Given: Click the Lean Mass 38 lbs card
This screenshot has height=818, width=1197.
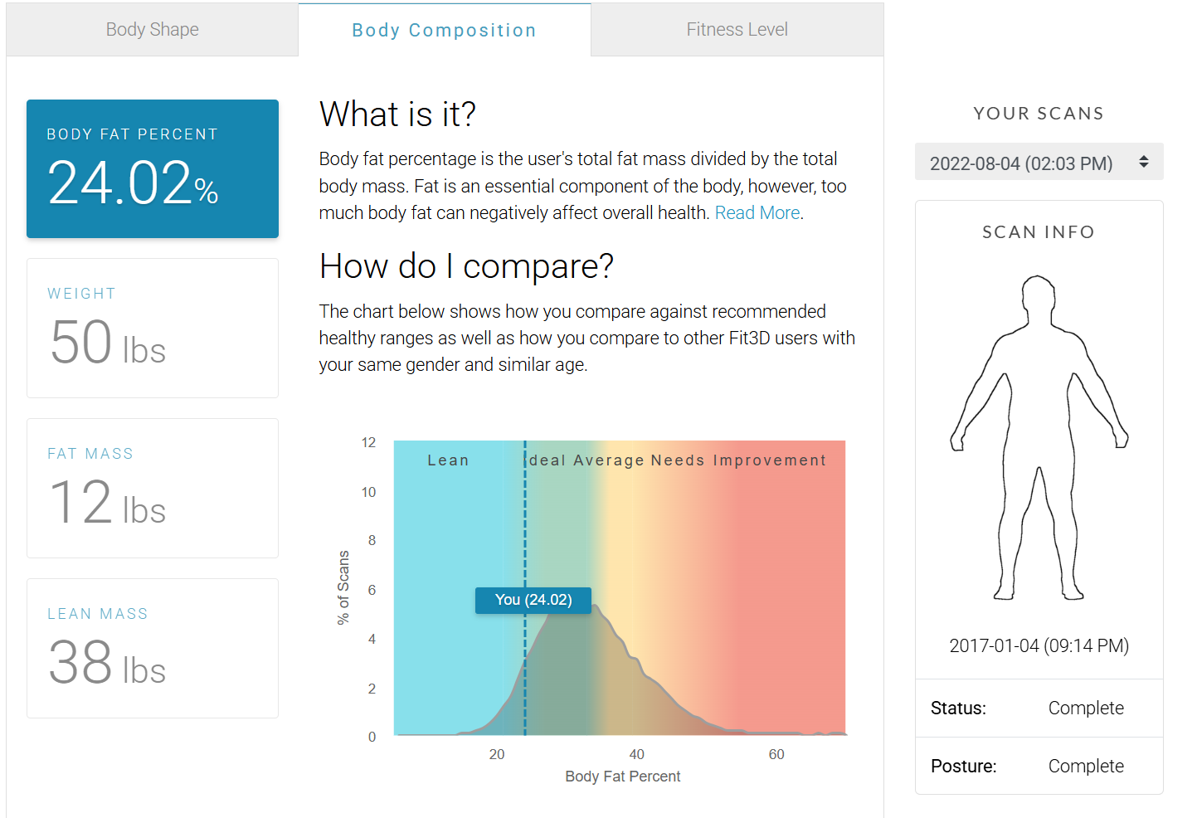Looking at the screenshot, I should (153, 649).
